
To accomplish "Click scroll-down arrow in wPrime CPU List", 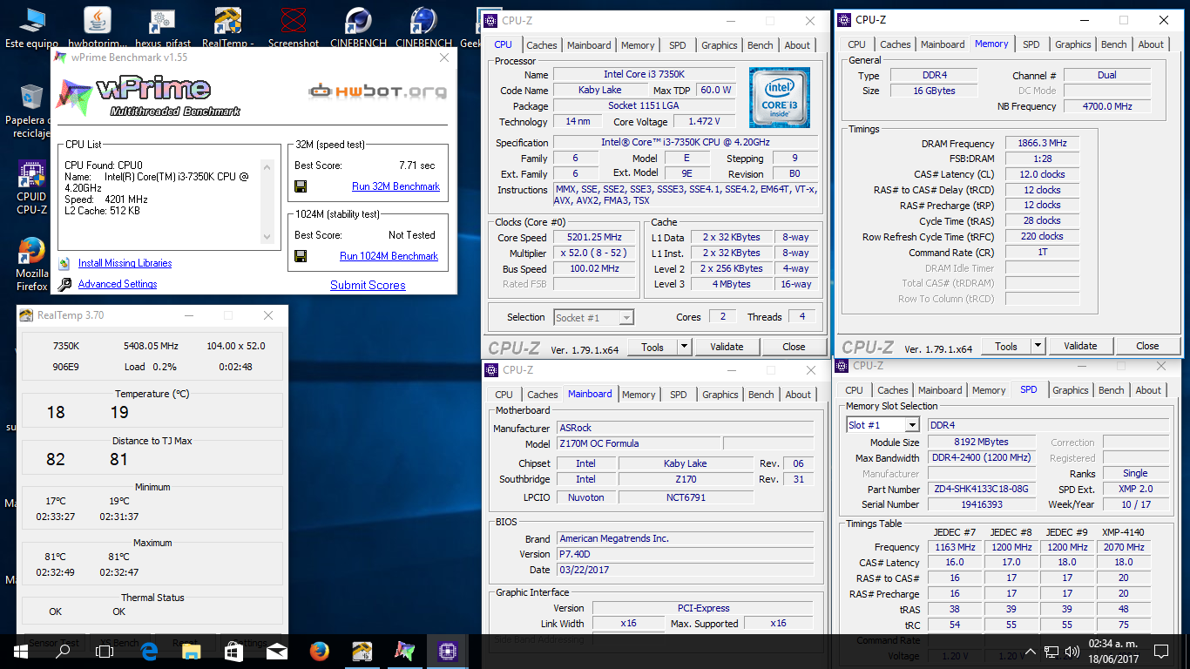I will (267, 237).
